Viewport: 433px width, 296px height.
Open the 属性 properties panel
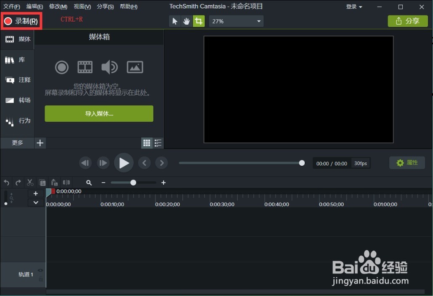pos(407,163)
